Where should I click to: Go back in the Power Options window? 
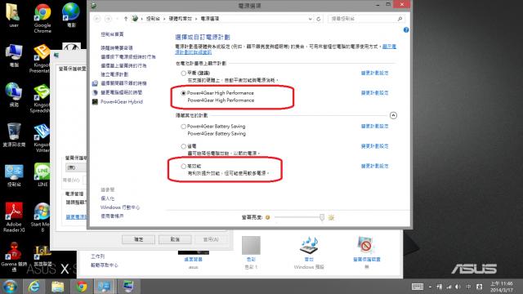coord(97,19)
